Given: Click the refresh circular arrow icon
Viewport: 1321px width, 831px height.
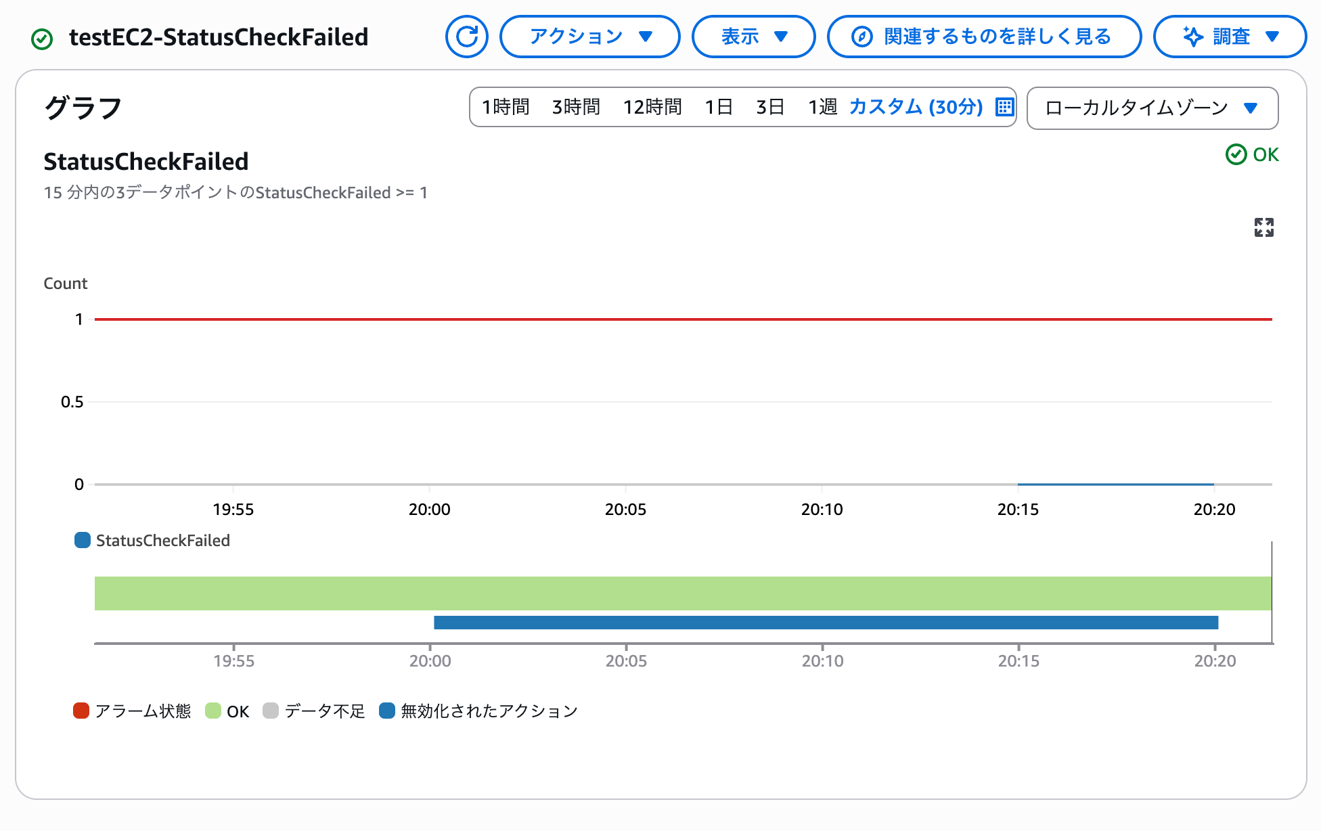Looking at the screenshot, I should 466,37.
